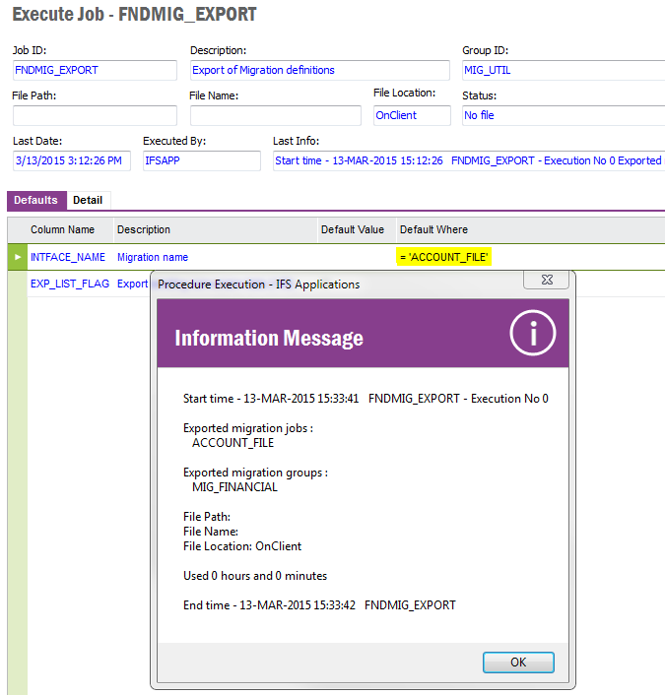Select the Defaults tab
Screen dimensions: 665x695
tap(35, 200)
